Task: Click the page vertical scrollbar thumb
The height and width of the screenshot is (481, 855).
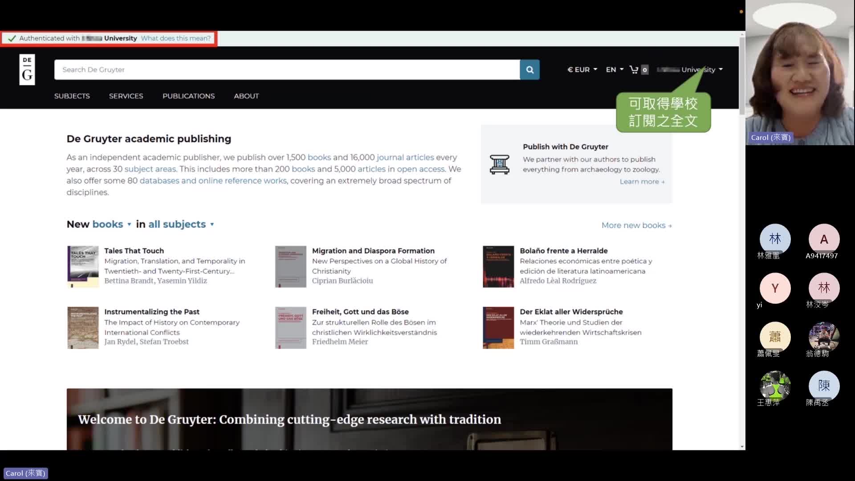Action: pyautogui.click(x=742, y=76)
